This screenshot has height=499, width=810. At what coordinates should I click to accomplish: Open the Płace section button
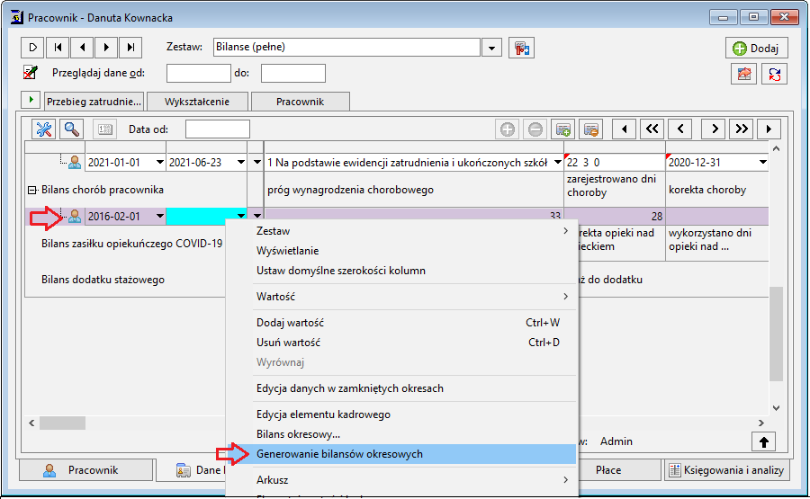click(608, 470)
